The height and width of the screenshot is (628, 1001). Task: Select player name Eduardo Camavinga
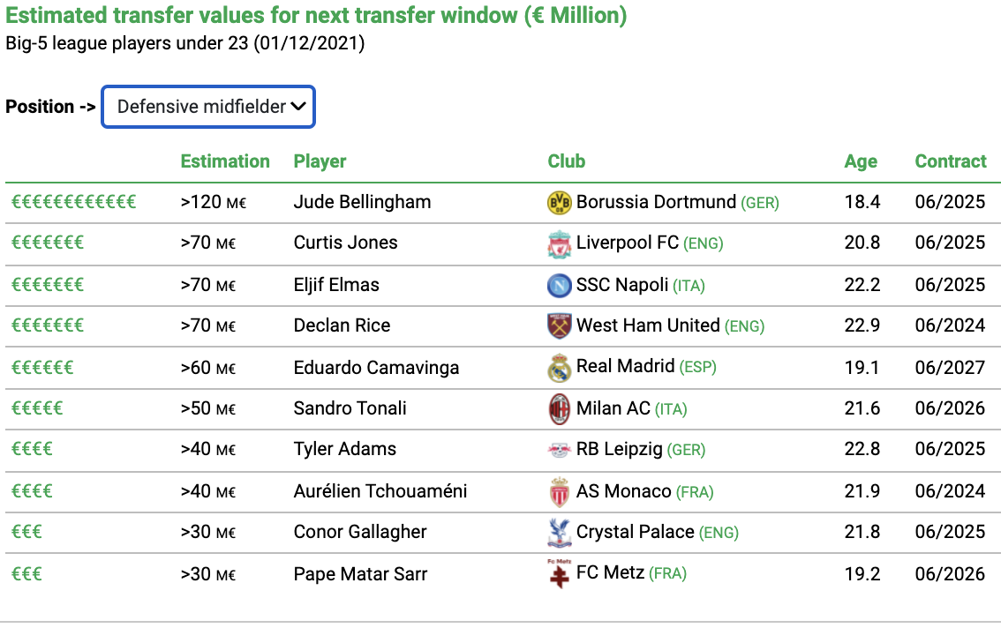click(376, 369)
